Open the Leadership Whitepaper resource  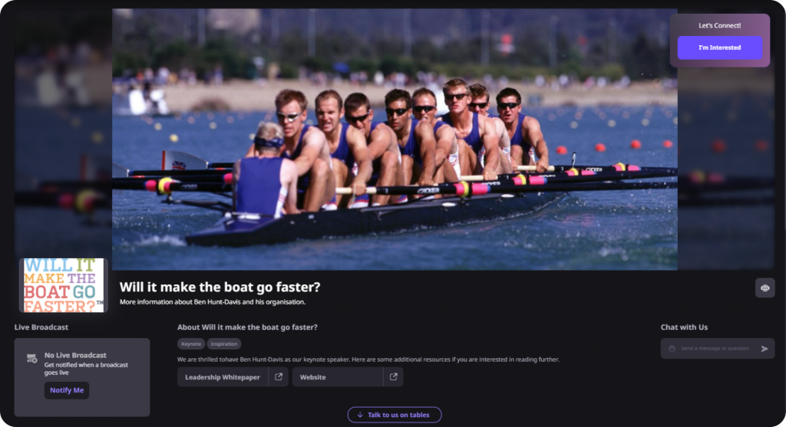click(223, 377)
